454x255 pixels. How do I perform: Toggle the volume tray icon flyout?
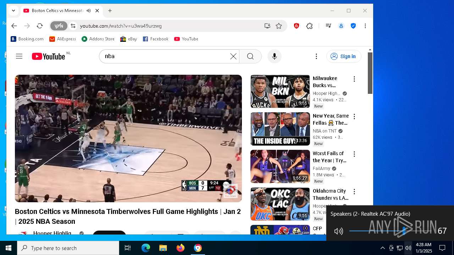[408, 248]
